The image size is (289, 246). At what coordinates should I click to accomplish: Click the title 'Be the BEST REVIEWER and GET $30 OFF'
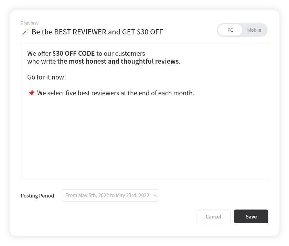point(97,32)
